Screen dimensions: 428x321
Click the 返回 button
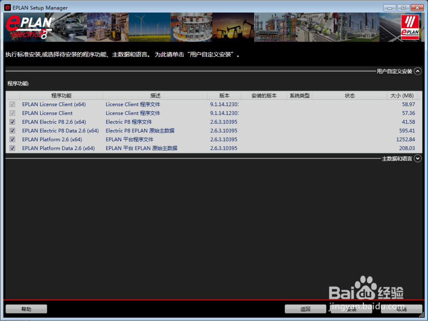point(305,309)
